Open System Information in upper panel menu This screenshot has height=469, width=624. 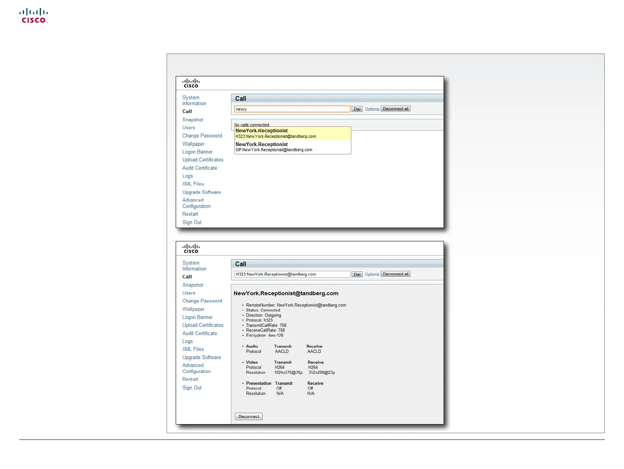[x=194, y=100]
